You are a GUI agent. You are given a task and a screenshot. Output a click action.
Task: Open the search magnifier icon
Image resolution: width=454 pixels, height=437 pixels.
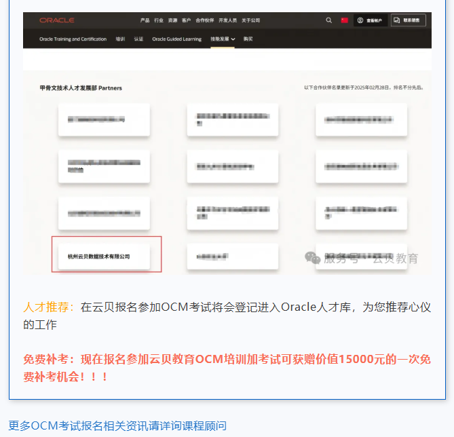click(x=328, y=20)
